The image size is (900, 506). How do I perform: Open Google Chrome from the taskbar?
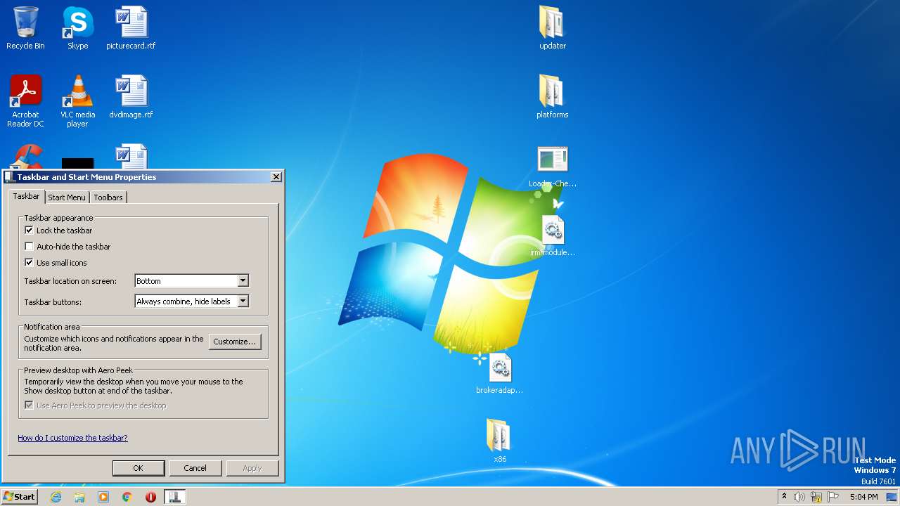(127, 497)
